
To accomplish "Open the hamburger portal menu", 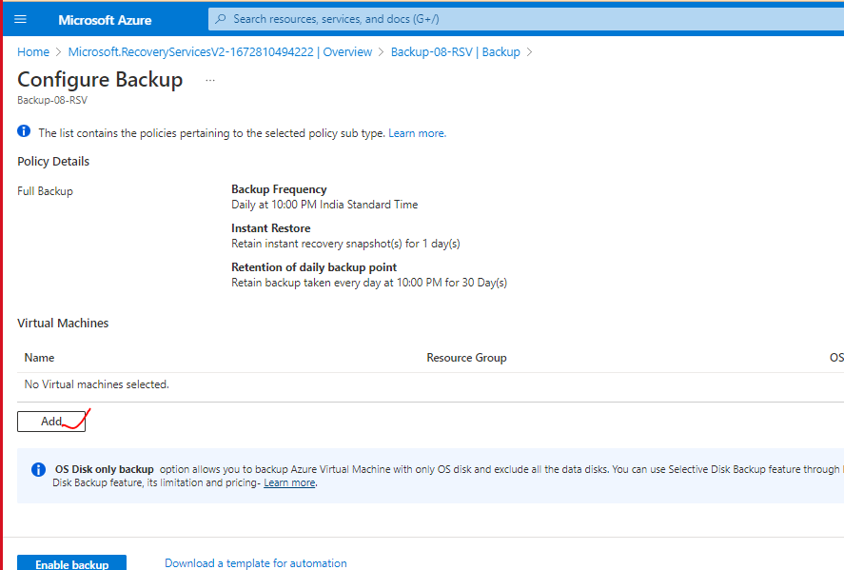I will [20, 19].
